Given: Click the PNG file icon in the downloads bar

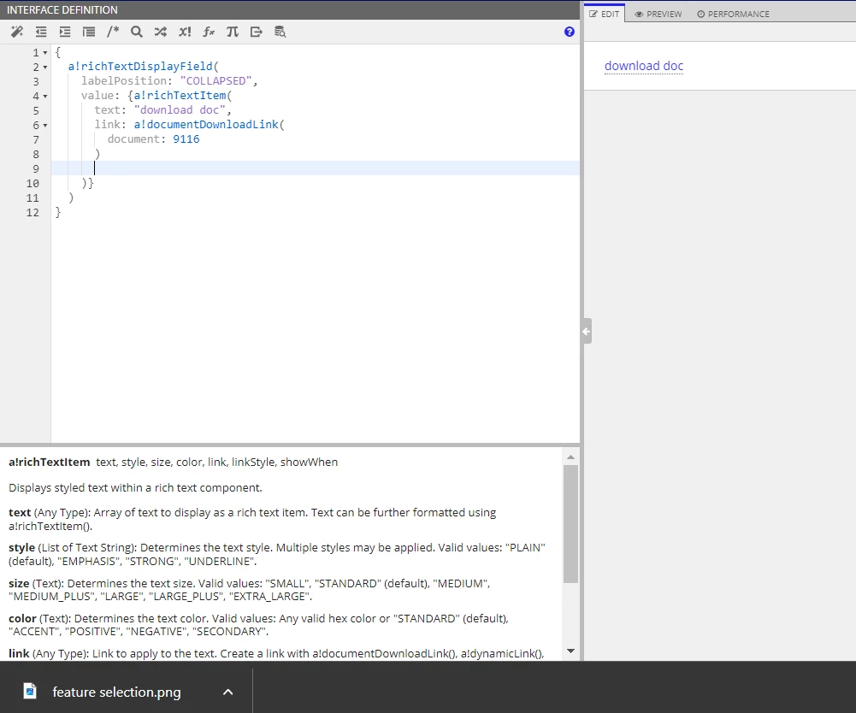Looking at the screenshot, I should [x=30, y=691].
